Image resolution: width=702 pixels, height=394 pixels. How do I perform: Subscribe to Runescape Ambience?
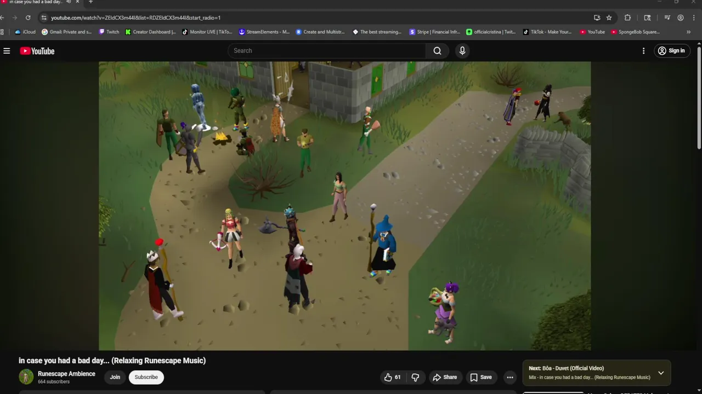click(146, 377)
